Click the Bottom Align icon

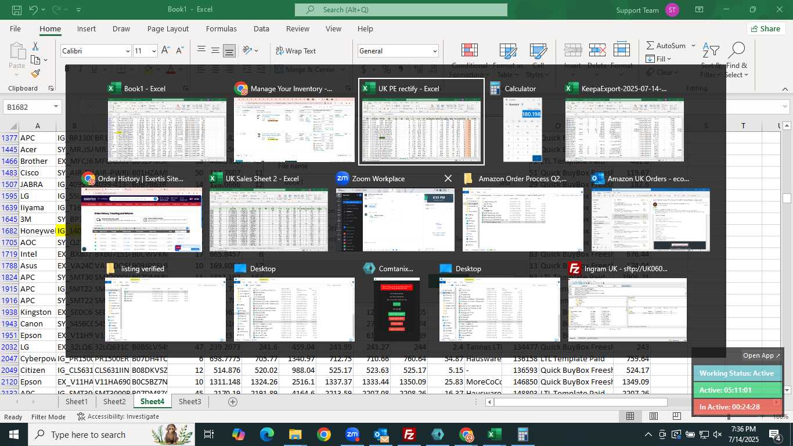(229, 51)
